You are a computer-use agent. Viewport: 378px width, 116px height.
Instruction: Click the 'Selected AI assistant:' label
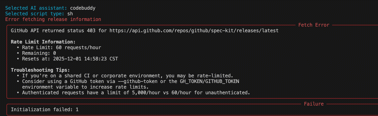[x=36, y=8]
